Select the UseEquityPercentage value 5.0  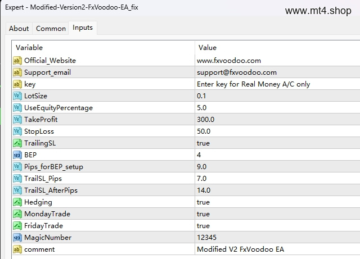tap(277, 108)
